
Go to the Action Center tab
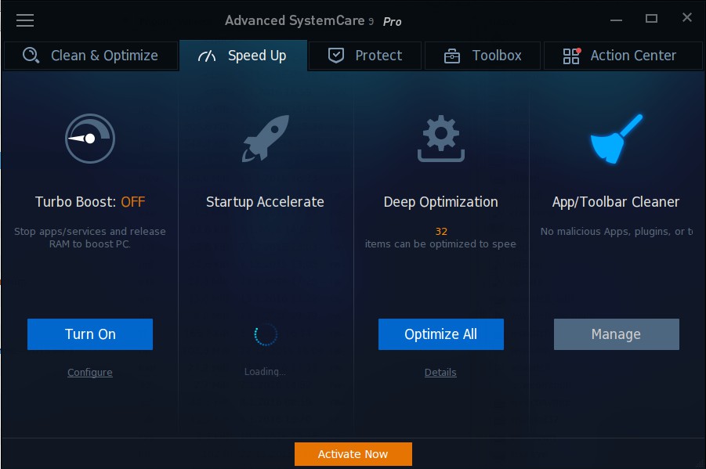pyautogui.click(x=623, y=56)
